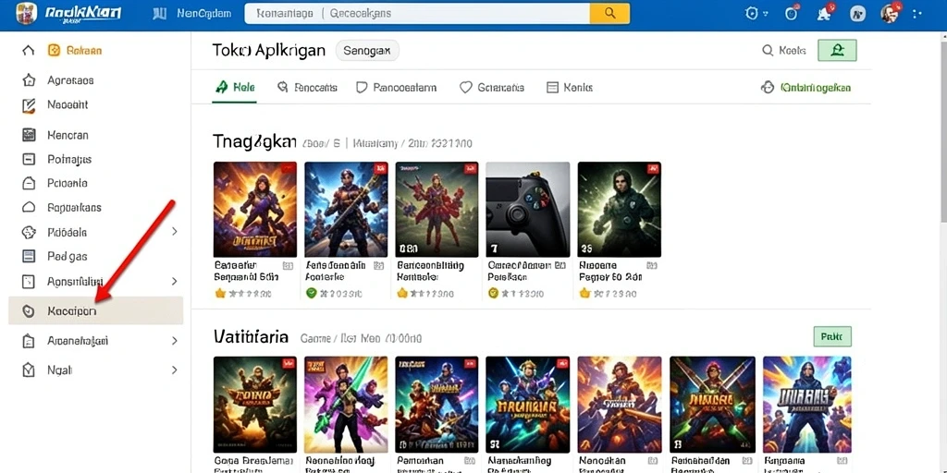Expand the Aganafakai sidebar chevron
947x473 pixels.
pyautogui.click(x=174, y=281)
